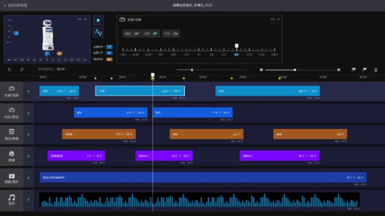Select the turn clip showing 180 to 0
385x216 pixels.
click(x=268, y=91)
